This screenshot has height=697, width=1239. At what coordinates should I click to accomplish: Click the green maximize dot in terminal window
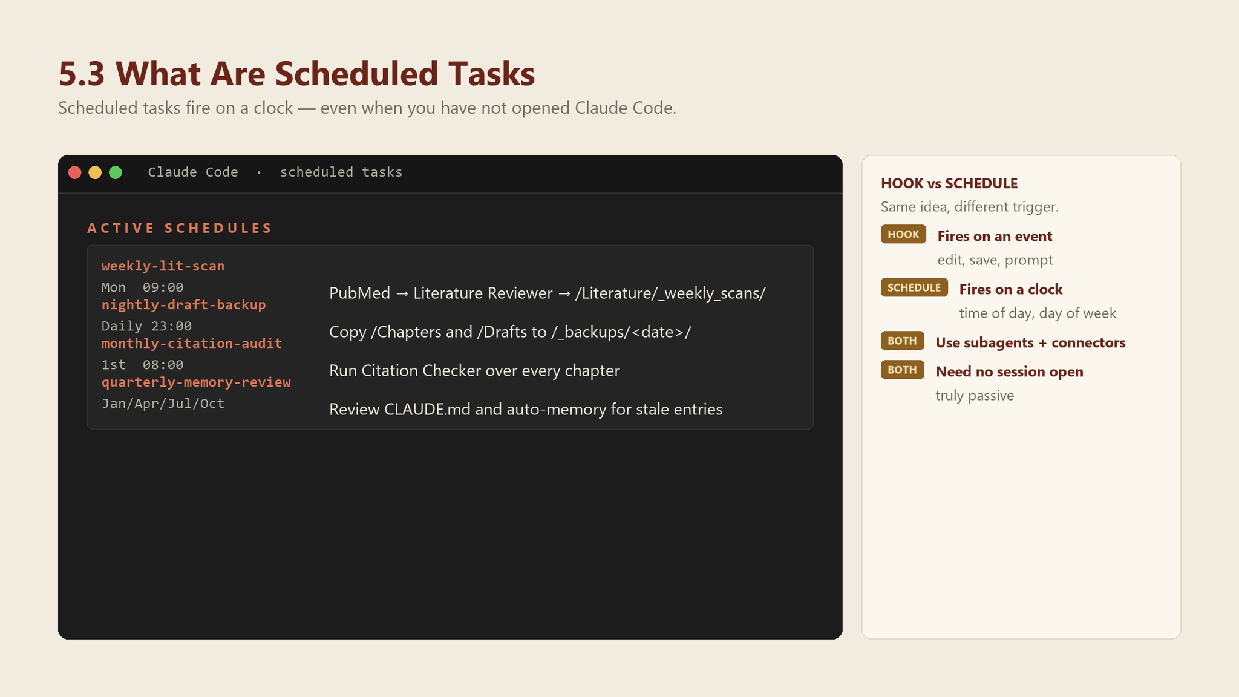click(x=116, y=172)
